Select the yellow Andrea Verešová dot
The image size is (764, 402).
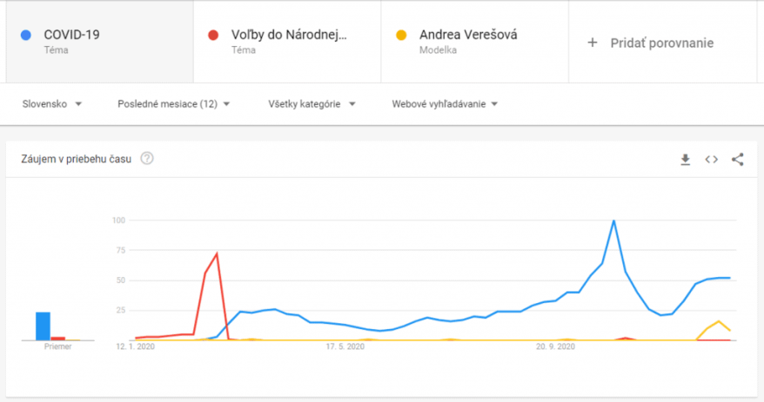coord(401,35)
